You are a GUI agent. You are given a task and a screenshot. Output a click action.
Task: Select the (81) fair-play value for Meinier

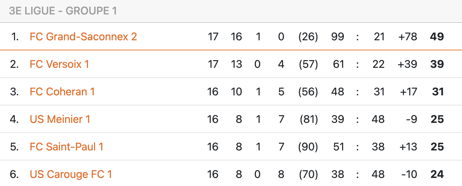point(308,119)
